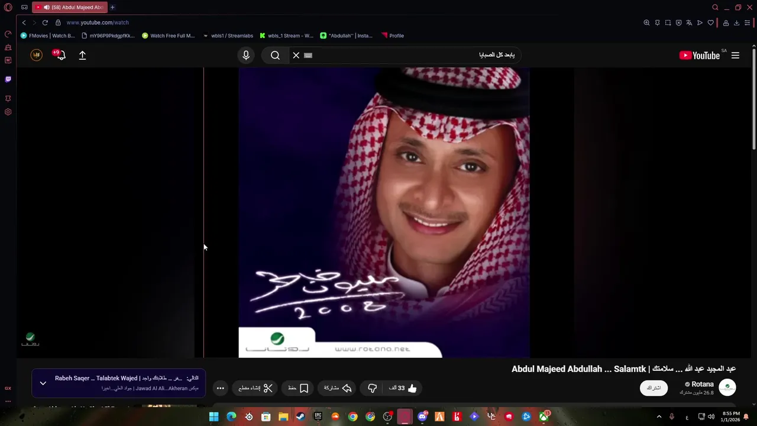The image size is (757, 426).
Task: Open sidebar settings gear
Action: point(8,112)
